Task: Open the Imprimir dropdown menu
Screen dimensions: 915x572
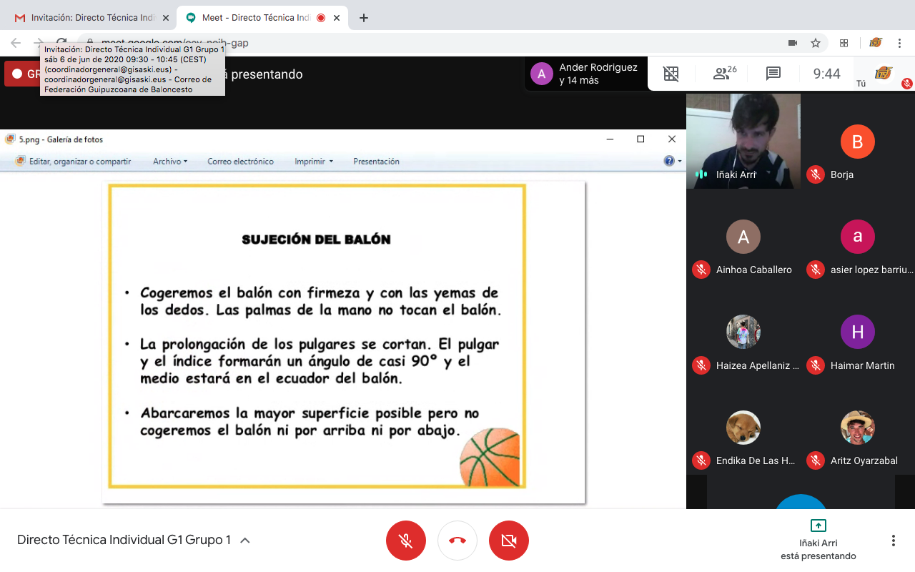Action: click(x=314, y=162)
